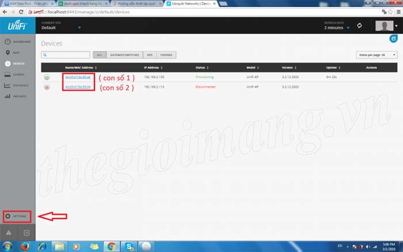Click the green status icon of first device
Screen dimensions: 403x252
pos(47,77)
